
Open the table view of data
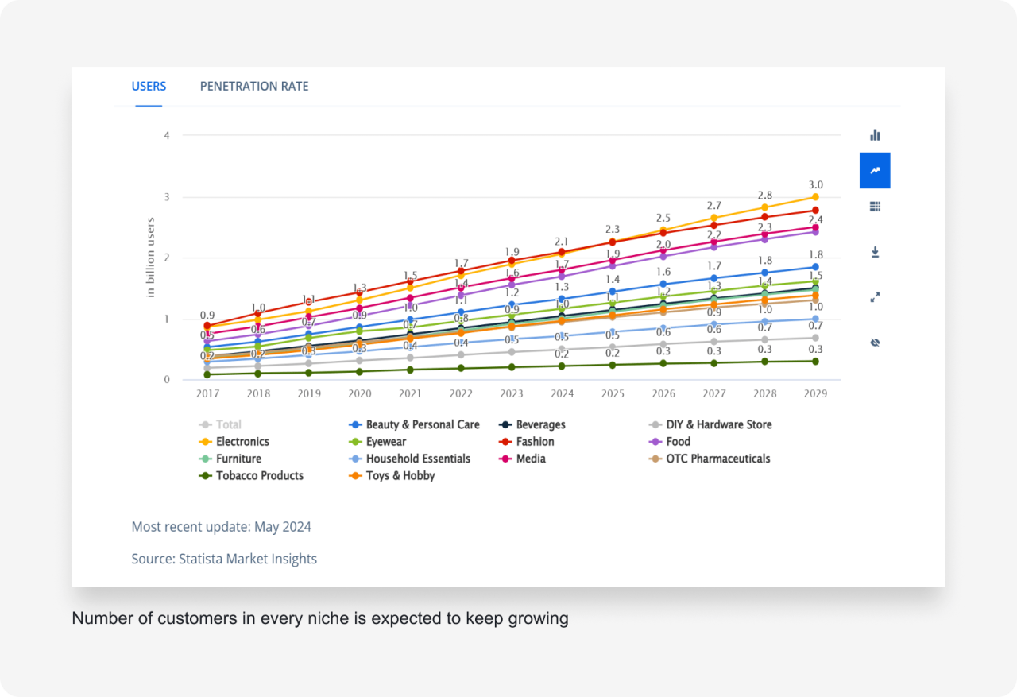875,206
